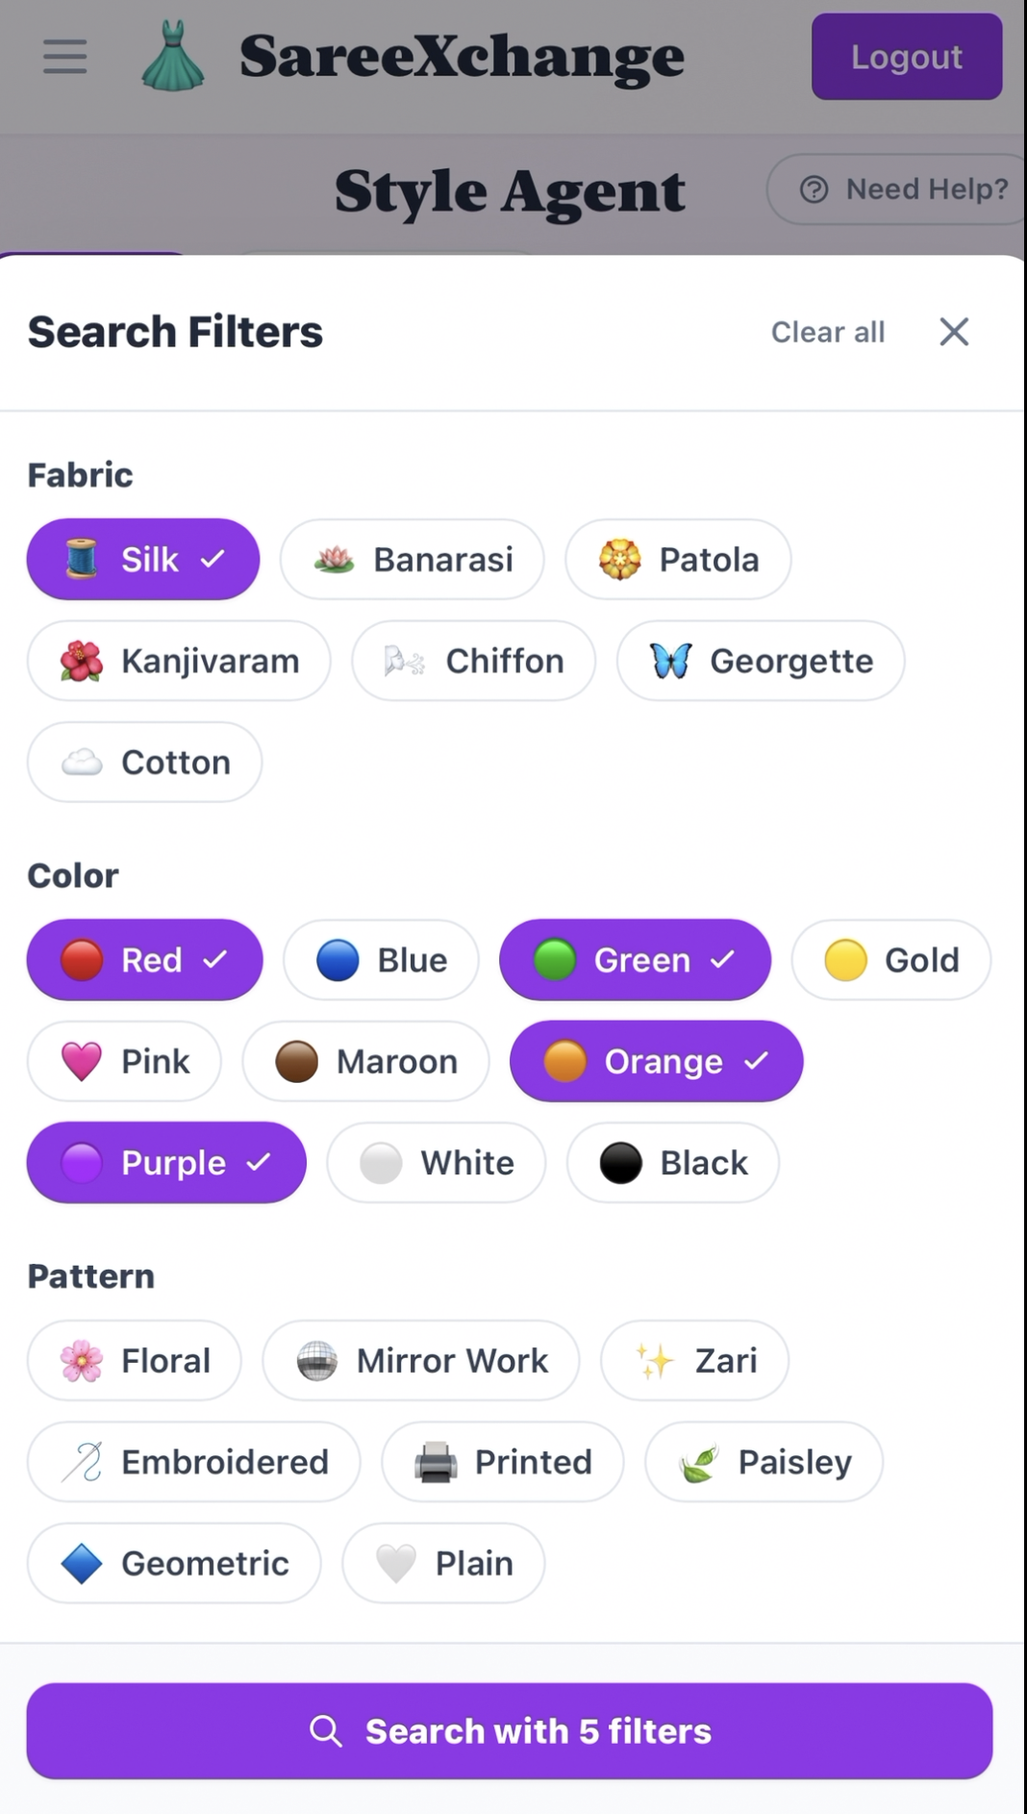Click the blue color swatch circle
The height and width of the screenshot is (1814, 1027).
pos(338,959)
